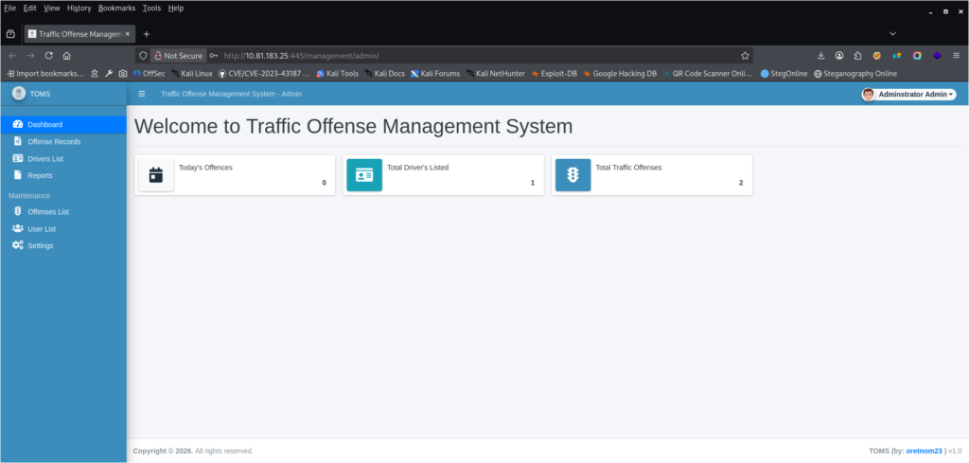Toggle the sidebar with the hamburger icon
Image resolution: width=969 pixels, height=463 pixels.
(142, 94)
